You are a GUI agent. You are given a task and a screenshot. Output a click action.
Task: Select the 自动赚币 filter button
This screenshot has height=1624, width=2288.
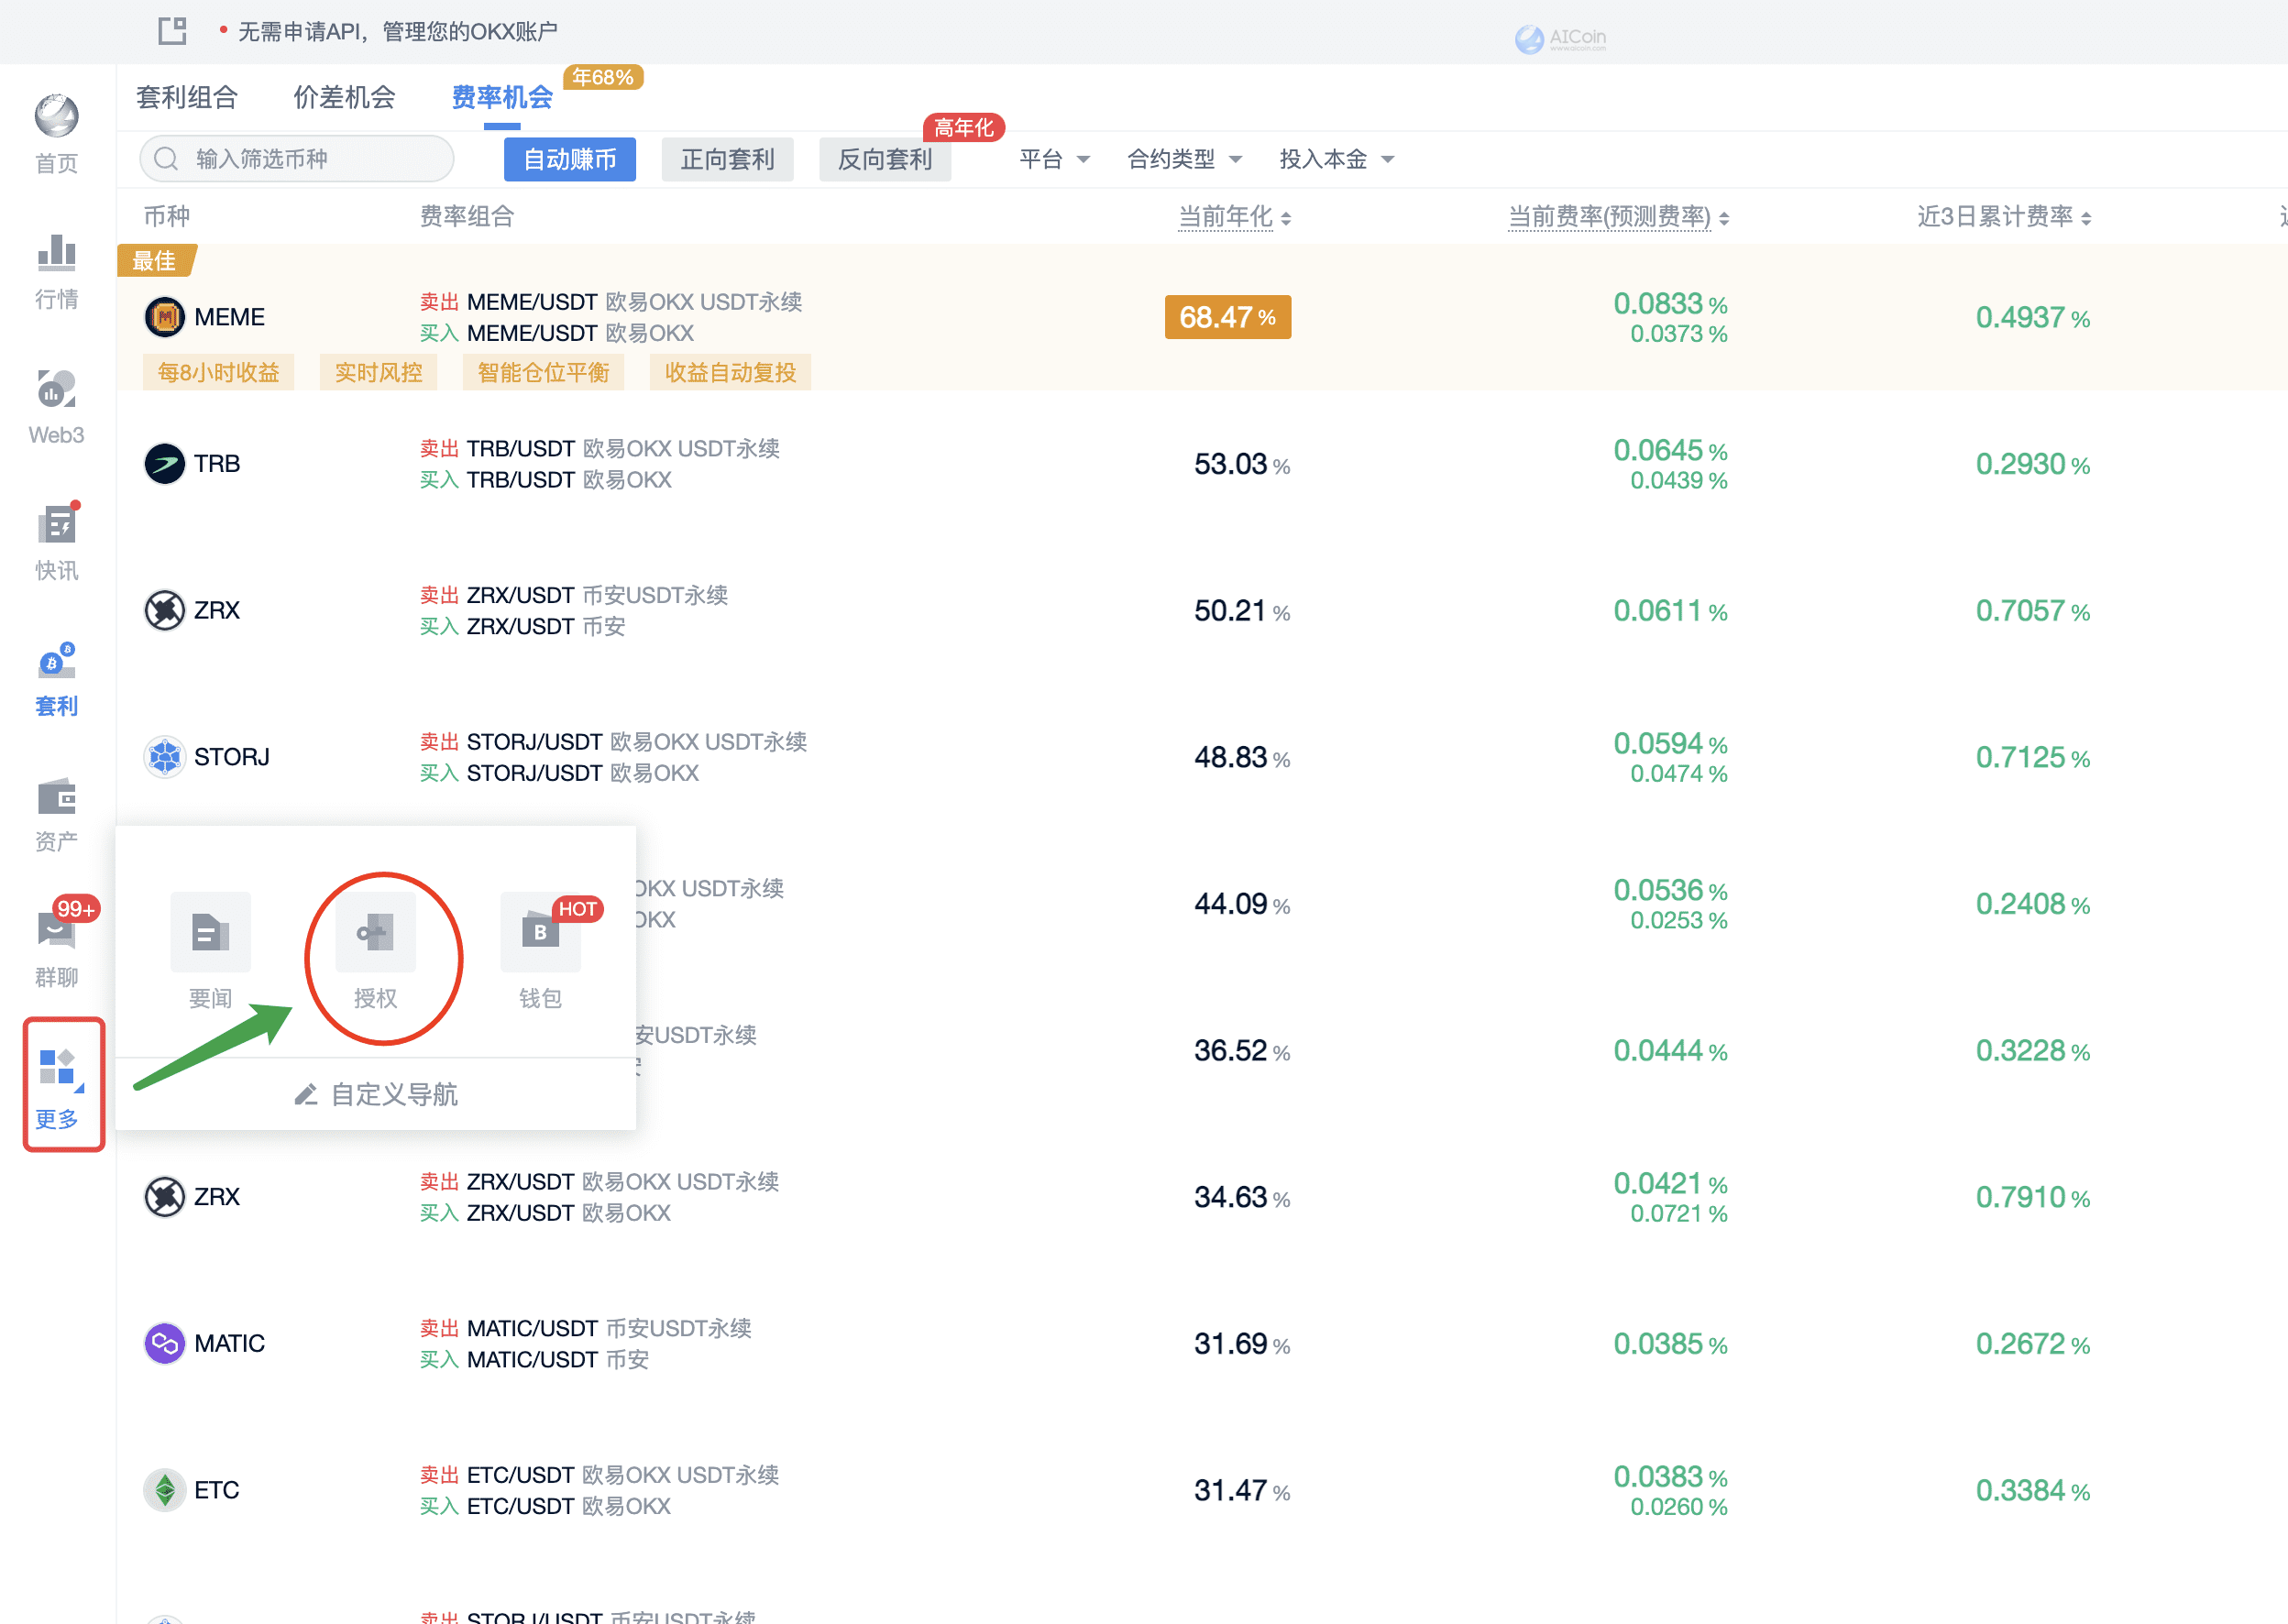click(570, 159)
